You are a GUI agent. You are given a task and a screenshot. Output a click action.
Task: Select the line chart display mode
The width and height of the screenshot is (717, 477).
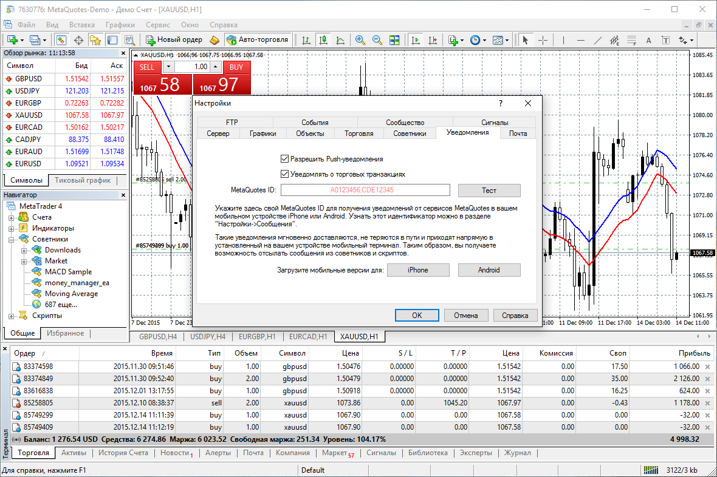(x=340, y=40)
